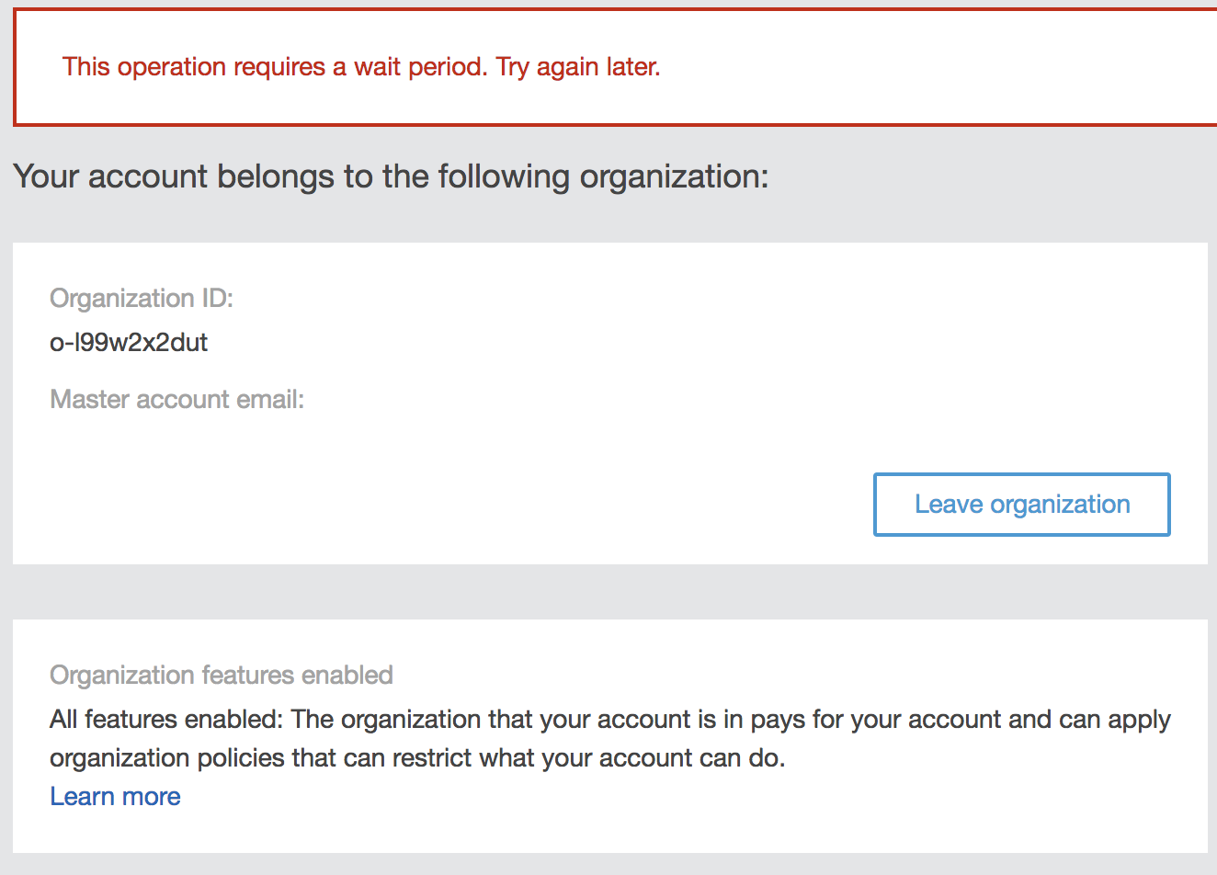Click the 'Your account belongs to' heading

391,176
